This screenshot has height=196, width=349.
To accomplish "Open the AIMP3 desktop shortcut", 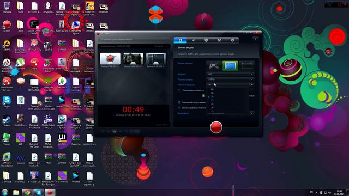I will pyautogui.click(x=7, y=45).
